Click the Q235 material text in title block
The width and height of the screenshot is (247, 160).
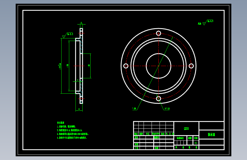tap(186, 128)
